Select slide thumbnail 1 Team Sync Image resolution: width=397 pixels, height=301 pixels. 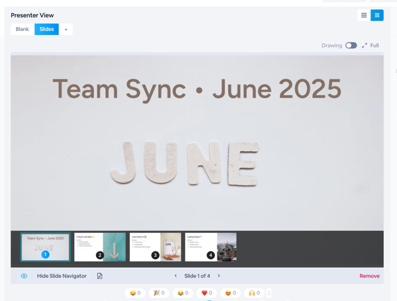(45, 247)
